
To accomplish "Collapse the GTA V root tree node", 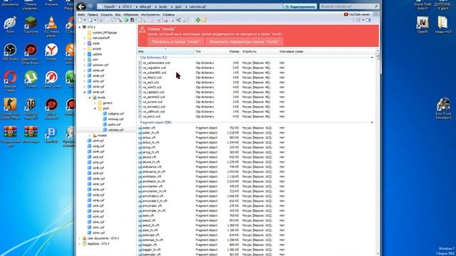I will tap(80, 27).
